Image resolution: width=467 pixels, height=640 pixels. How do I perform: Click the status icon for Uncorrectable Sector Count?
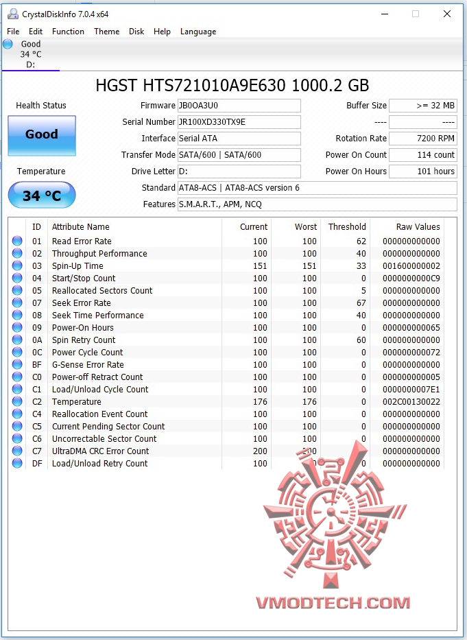[x=17, y=438]
